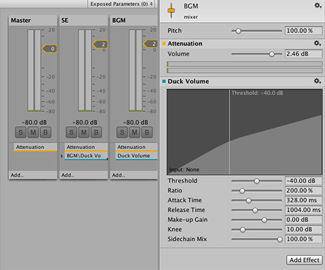Select the BGM\Duck Vo send on SE
325x270 pixels.
point(86,155)
